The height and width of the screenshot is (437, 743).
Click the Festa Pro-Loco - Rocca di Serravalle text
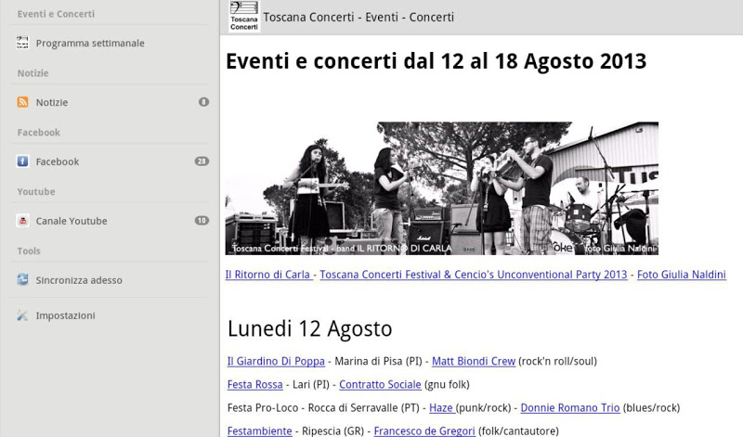click(323, 407)
